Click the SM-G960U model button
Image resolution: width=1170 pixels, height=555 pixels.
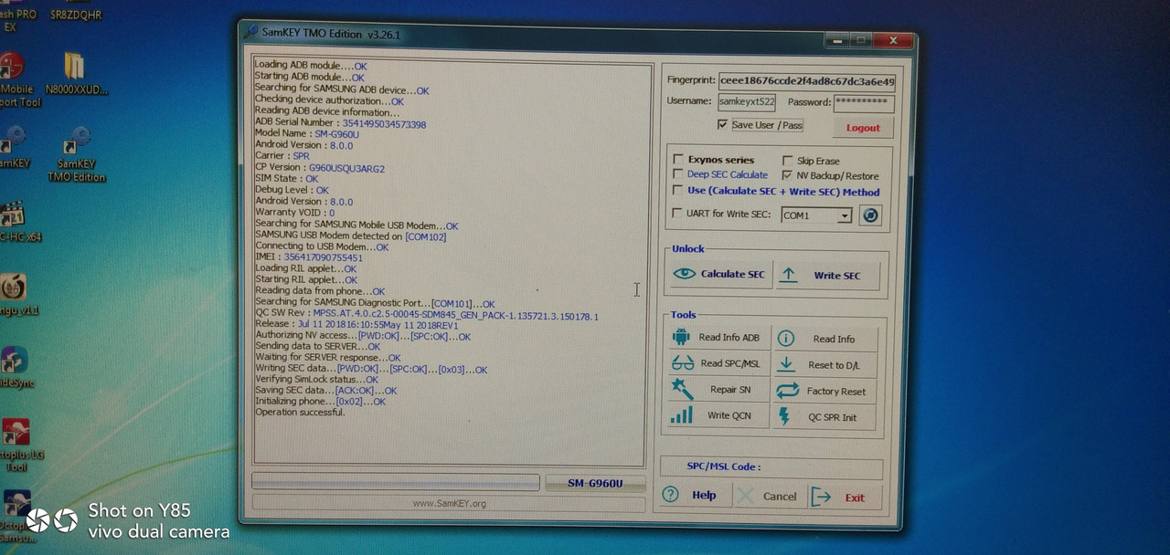pos(595,483)
